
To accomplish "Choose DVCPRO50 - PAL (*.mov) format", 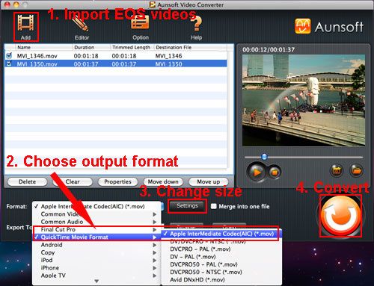I will [221, 264].
